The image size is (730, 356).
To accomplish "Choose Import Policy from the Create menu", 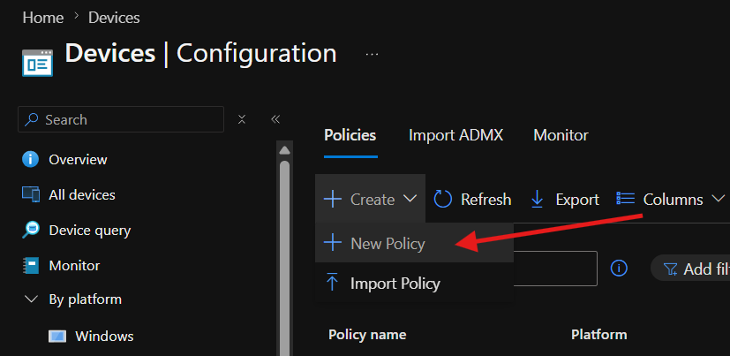I will [414, 283].
